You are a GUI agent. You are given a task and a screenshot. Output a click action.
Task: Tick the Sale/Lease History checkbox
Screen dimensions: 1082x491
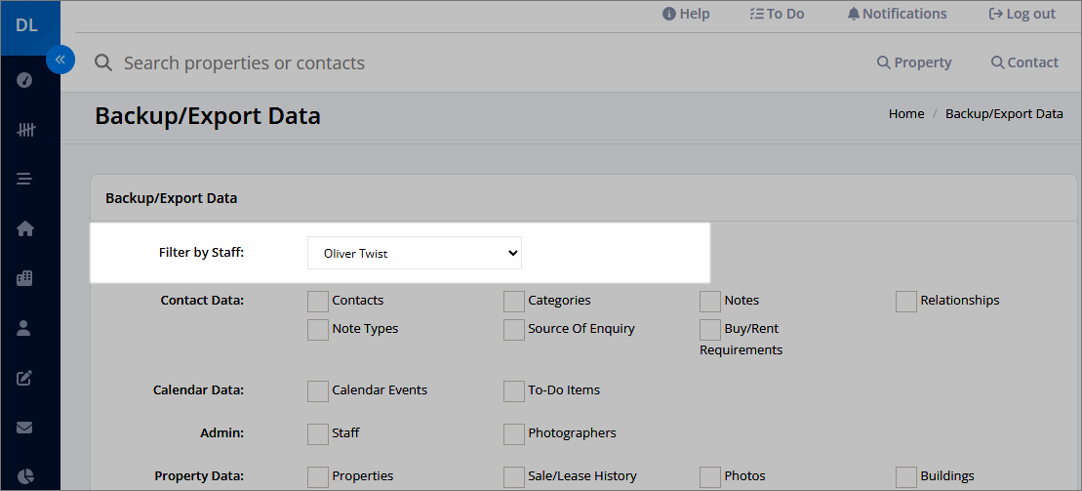coord(514,477)
